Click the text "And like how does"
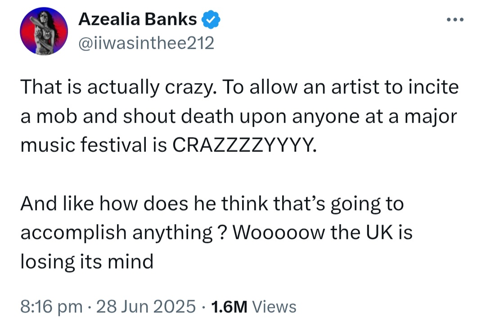This screenshot has width=486, height=328. point(90,204)
